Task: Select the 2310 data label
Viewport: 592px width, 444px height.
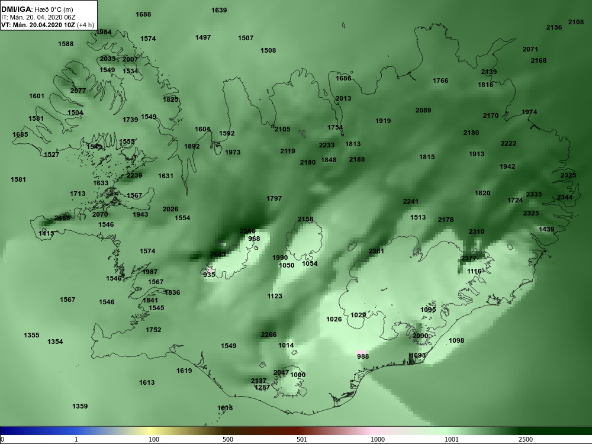Action: coord(476,231)
